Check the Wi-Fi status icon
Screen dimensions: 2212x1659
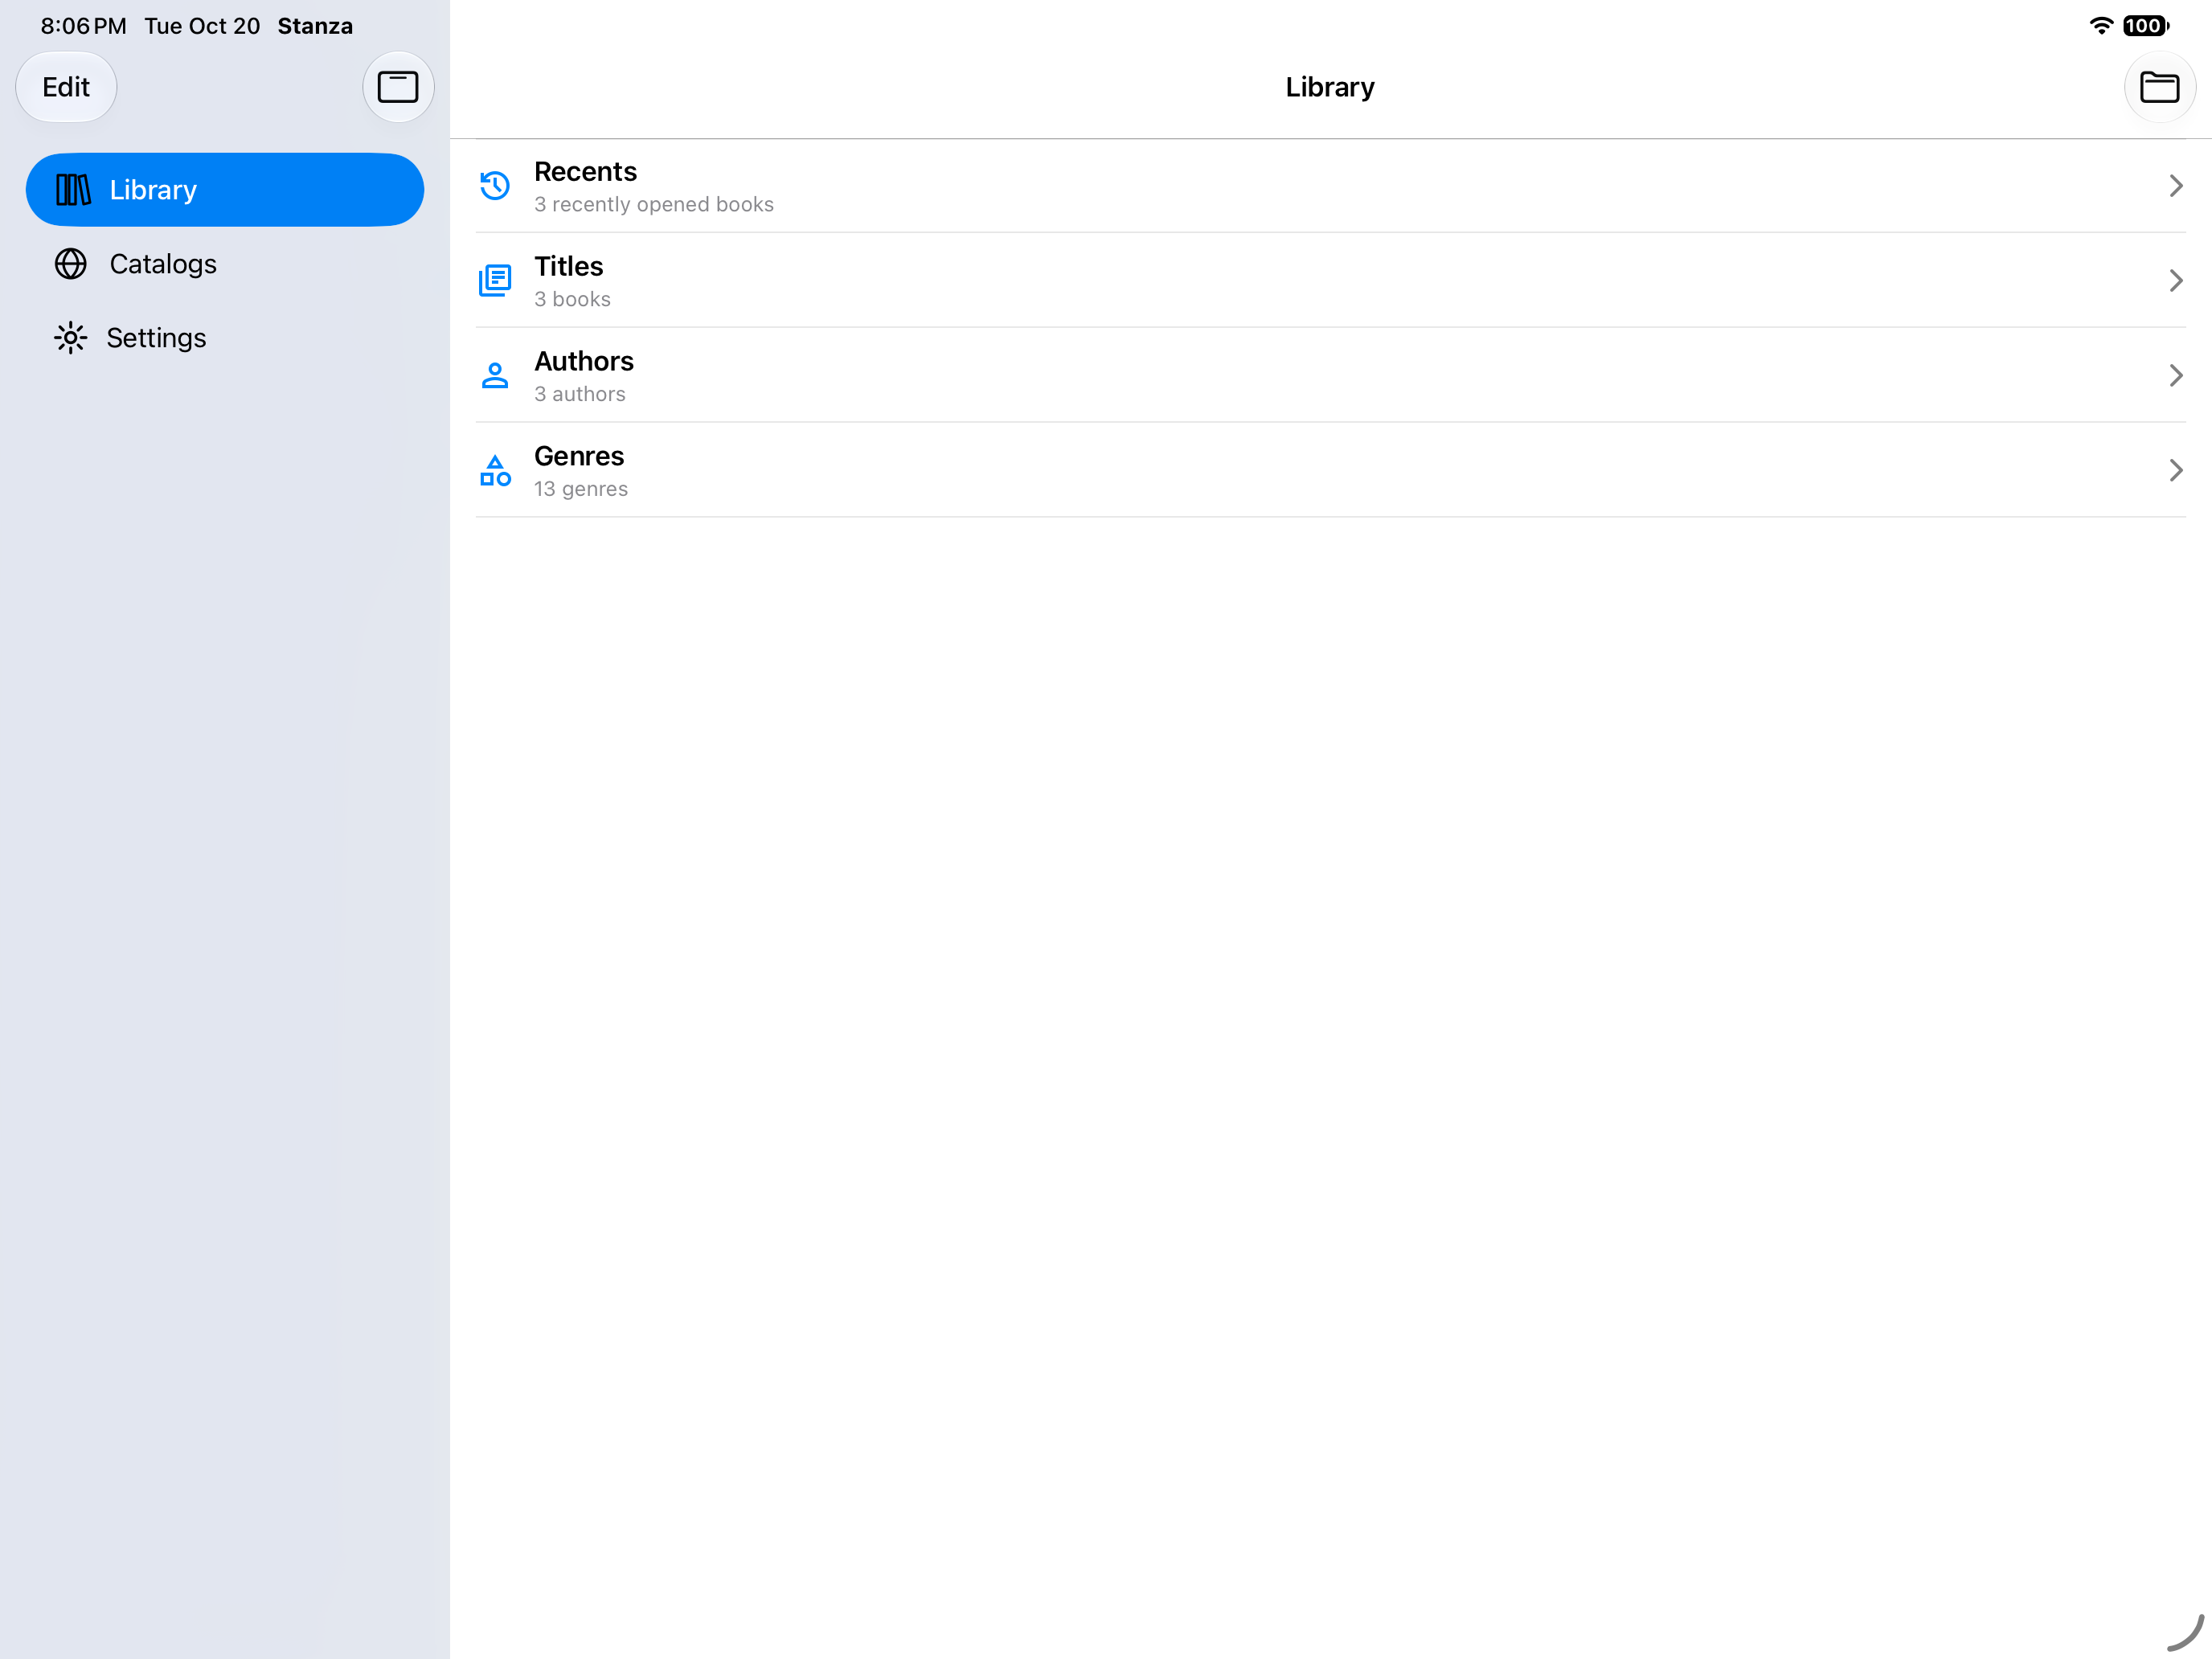(2101, 26)
